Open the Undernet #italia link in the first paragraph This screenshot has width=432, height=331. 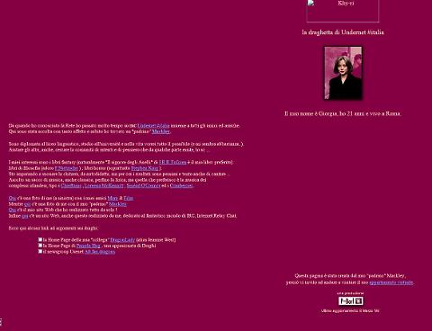coord(153,126)
